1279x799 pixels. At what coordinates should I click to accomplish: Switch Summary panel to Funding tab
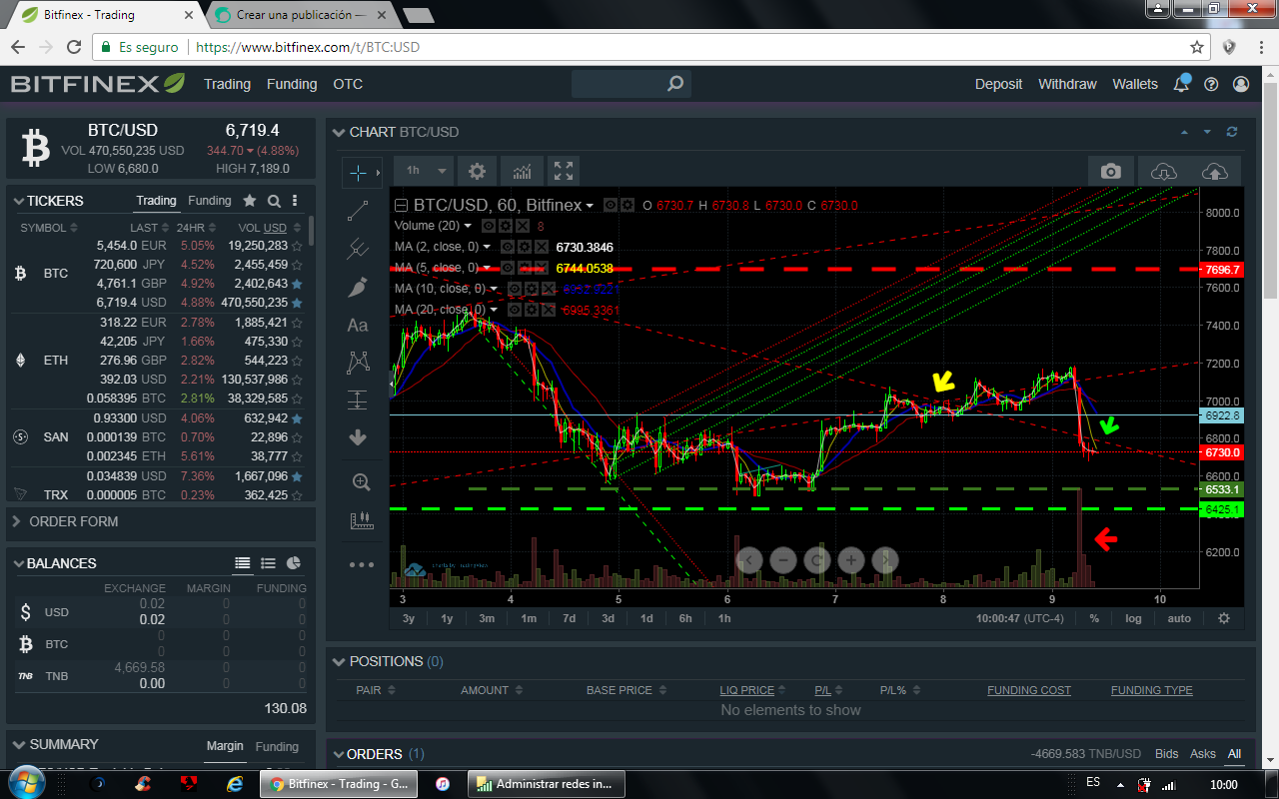pos(277,746)
